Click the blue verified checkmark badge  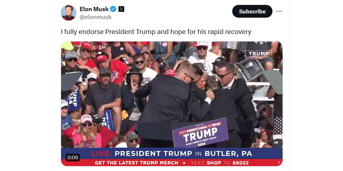click(x=113, y=9)
